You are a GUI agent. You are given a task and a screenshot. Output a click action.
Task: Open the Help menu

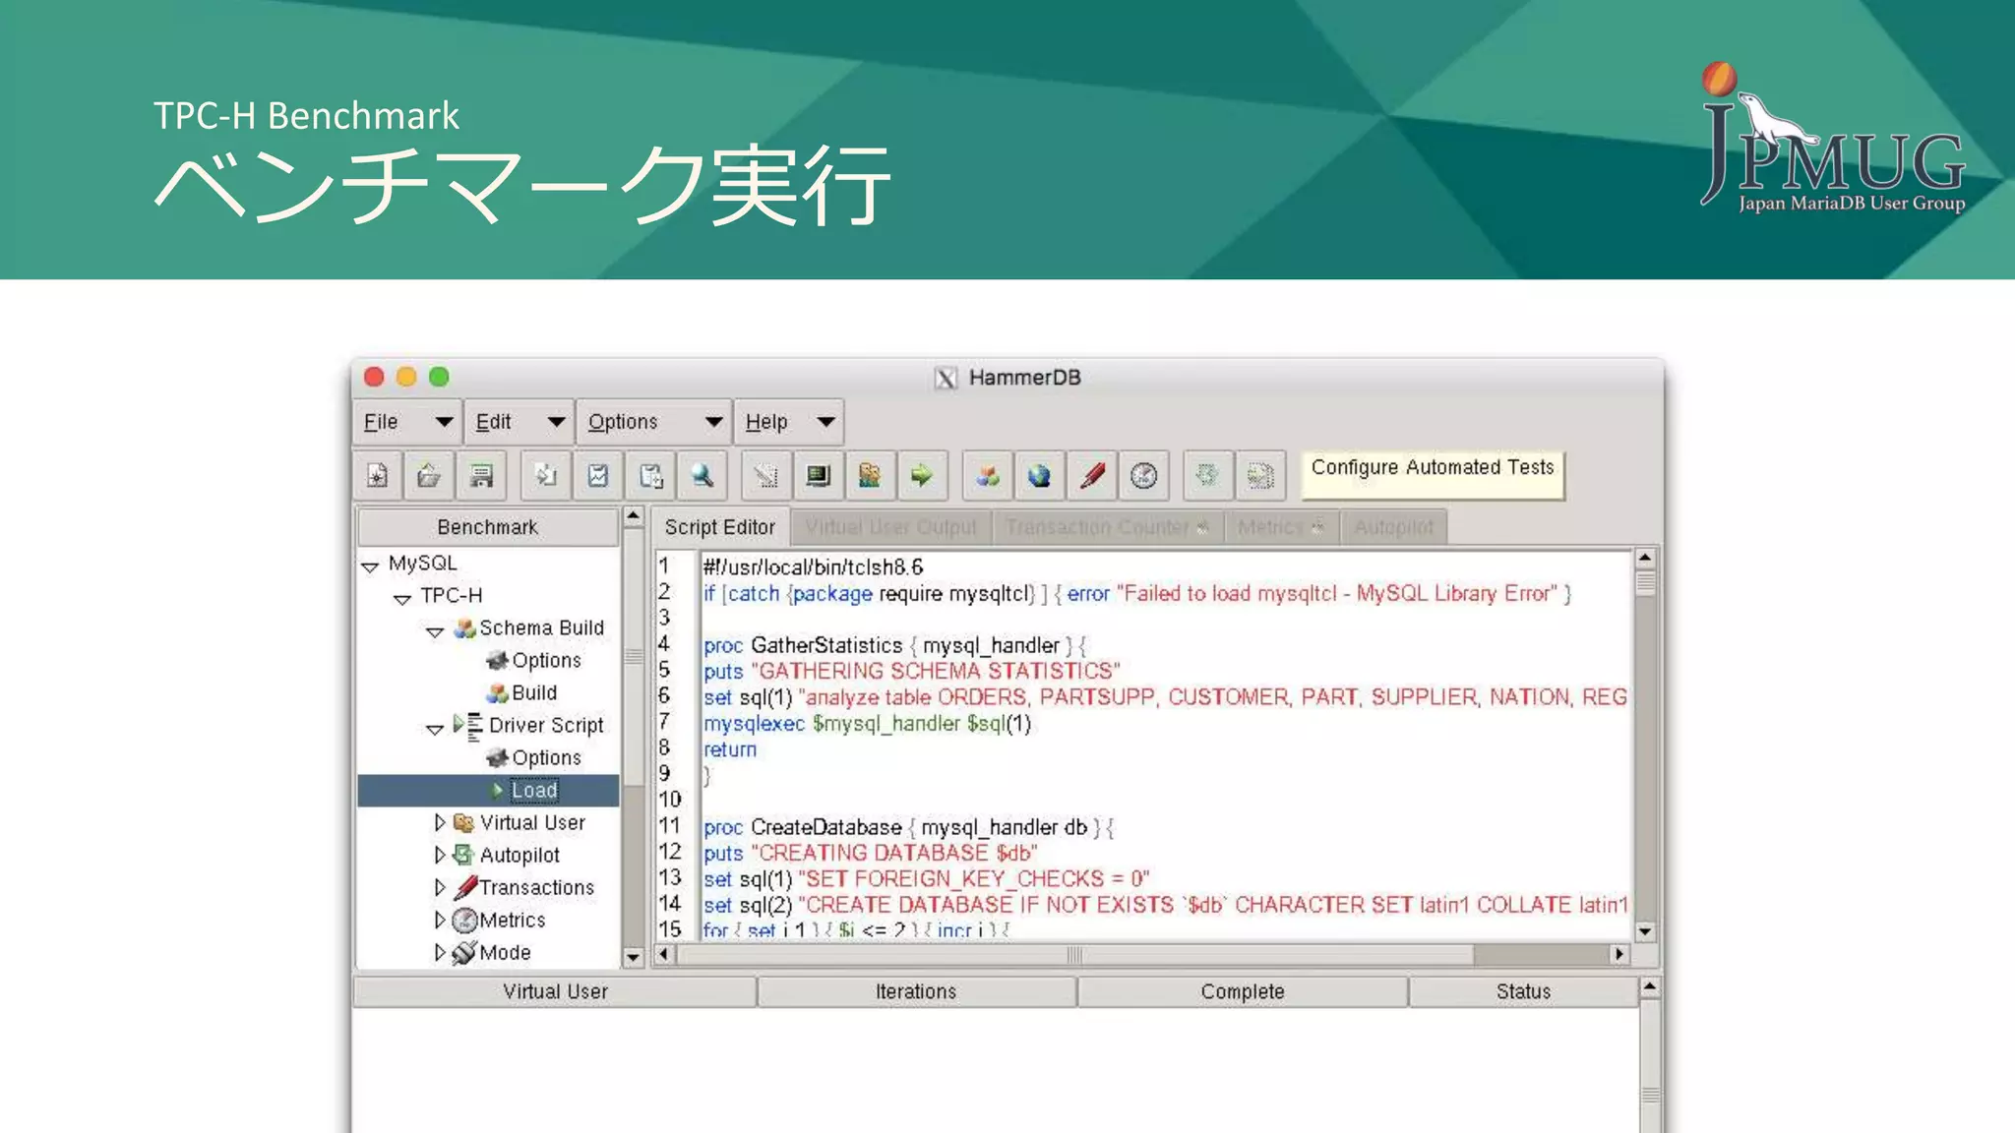tap(789, 422)
